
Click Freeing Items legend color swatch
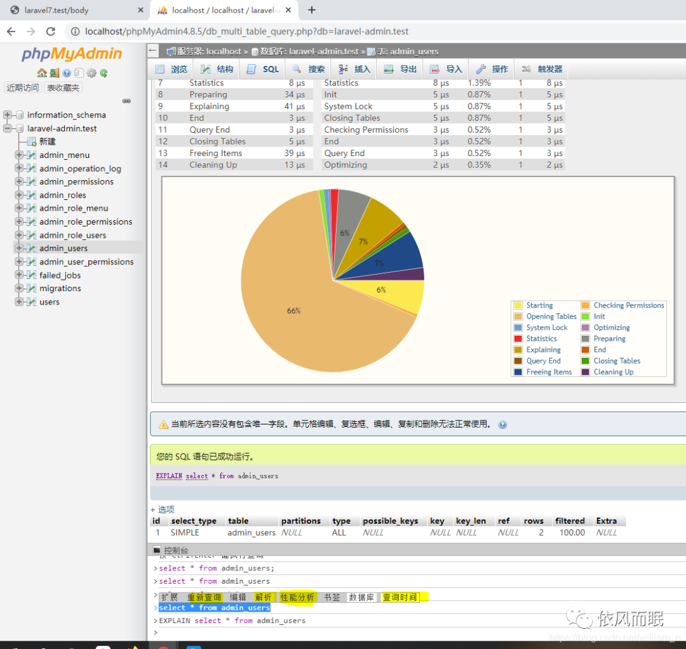(518, 372)
